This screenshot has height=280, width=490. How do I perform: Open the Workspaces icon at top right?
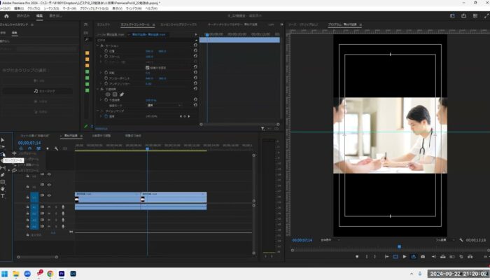click(x=452, y=16)
